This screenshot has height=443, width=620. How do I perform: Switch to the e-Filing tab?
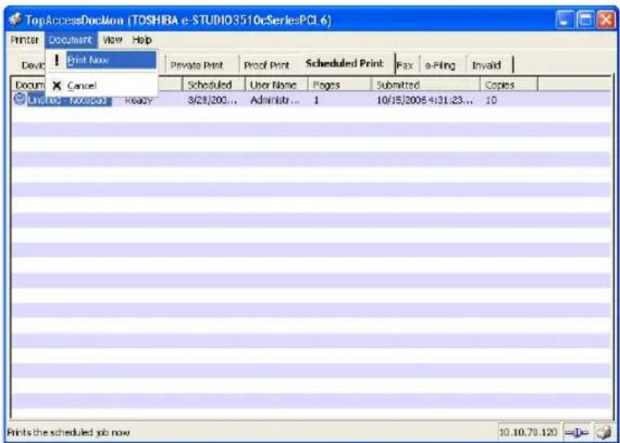pos(440,65)
